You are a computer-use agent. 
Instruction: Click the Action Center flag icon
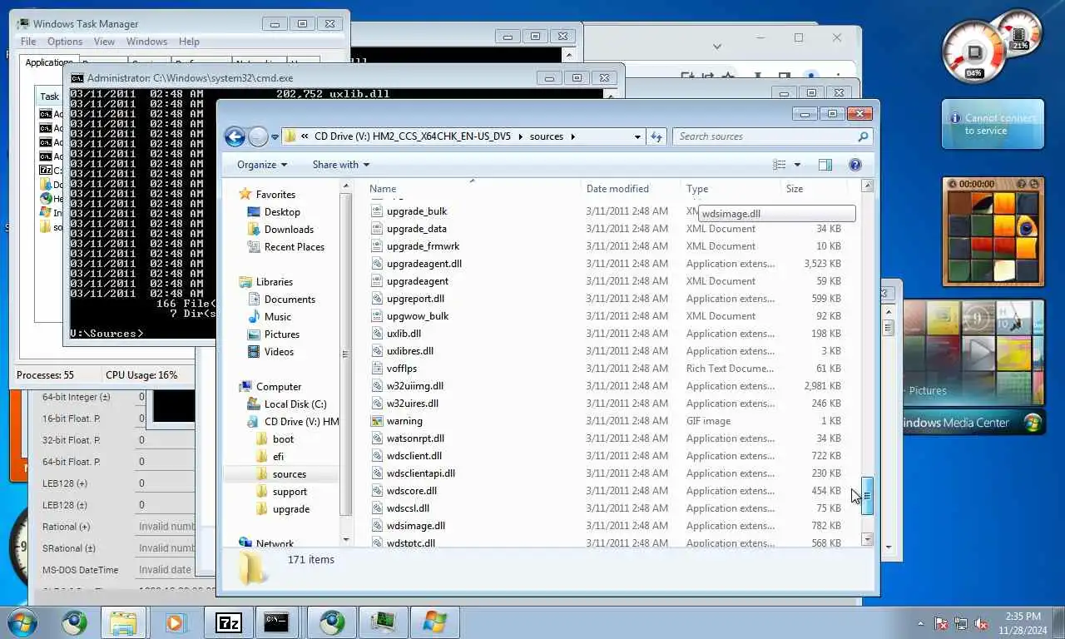[x=942, y=622]
